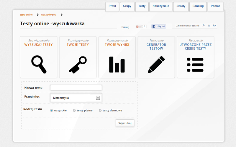Screen dimensions: 236x147
Task: Increase text size with A+
Action: (x=214, y=26)
